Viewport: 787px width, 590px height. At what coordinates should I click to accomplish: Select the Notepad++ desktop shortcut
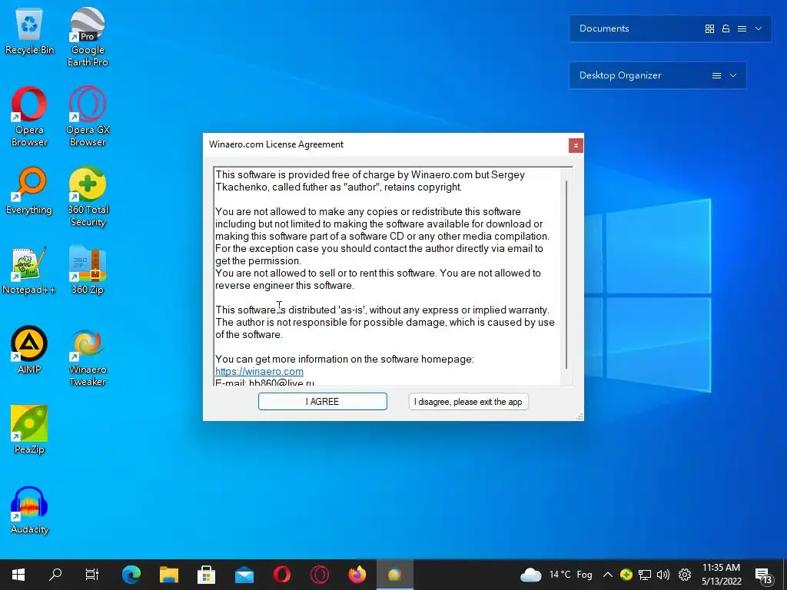click(x=29, y=271)
